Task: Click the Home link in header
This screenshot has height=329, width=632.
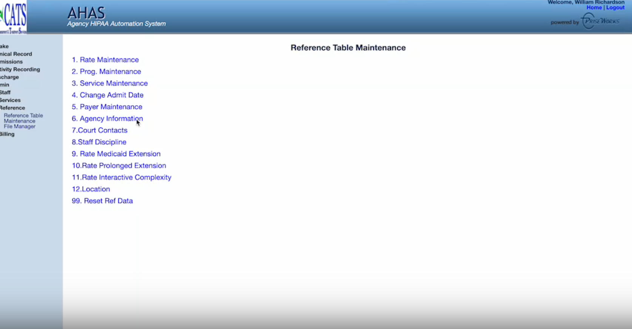Action: point(594,8)
